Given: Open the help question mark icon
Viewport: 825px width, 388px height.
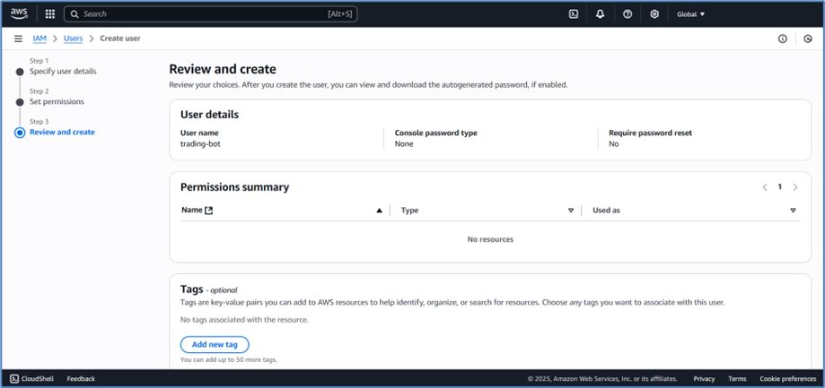Looking at the screenshot, I should pyautogui.click(x=628, y=14).
